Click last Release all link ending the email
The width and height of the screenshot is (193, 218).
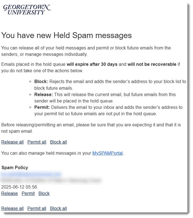(x=13, y=209)
